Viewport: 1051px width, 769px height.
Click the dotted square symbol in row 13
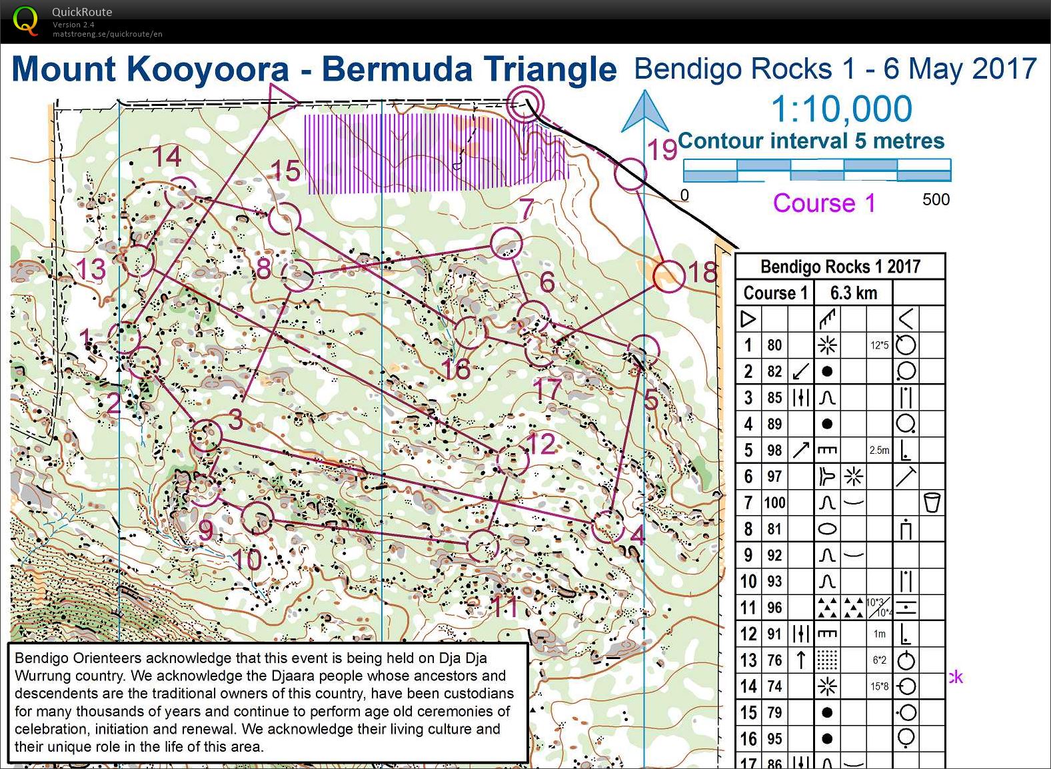[x=827, y=660]
